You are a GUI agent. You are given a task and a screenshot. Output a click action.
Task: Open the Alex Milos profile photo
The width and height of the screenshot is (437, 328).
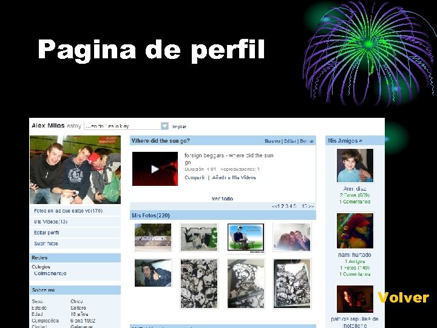coord(75,169)
